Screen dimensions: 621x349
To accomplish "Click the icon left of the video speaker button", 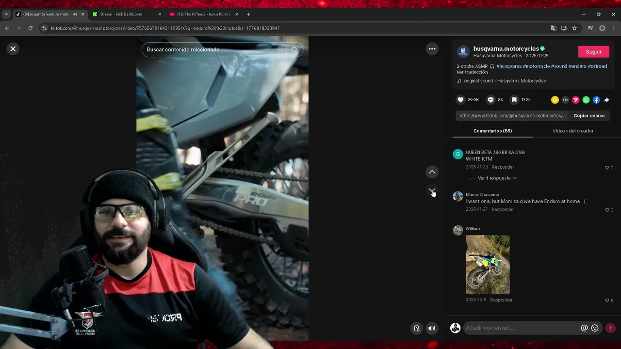I will pyautogui.click(x=416, y=328).
